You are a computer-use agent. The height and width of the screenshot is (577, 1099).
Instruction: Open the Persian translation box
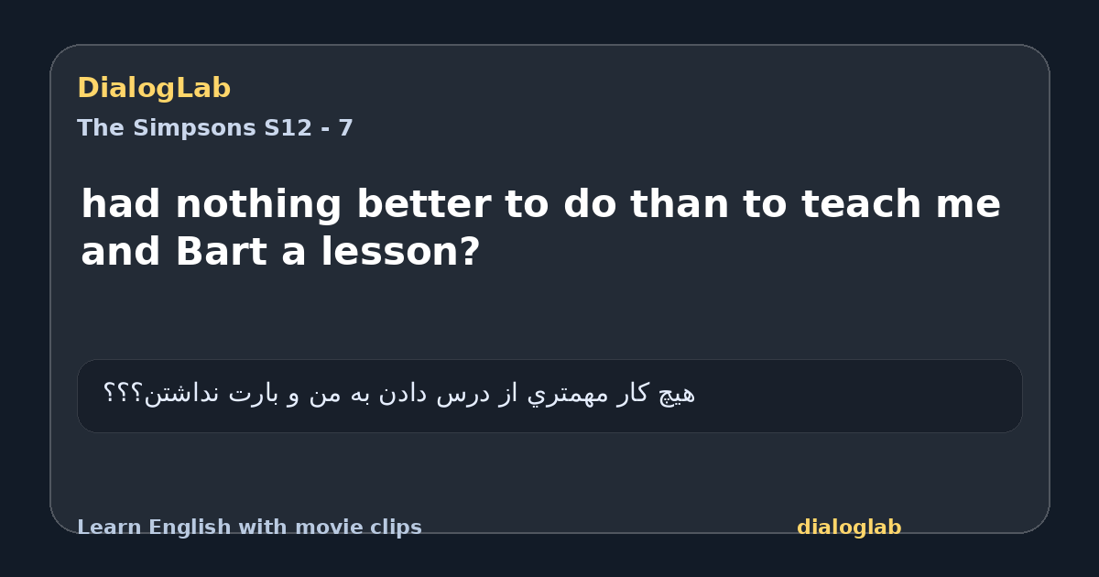[x=549, y=396]
